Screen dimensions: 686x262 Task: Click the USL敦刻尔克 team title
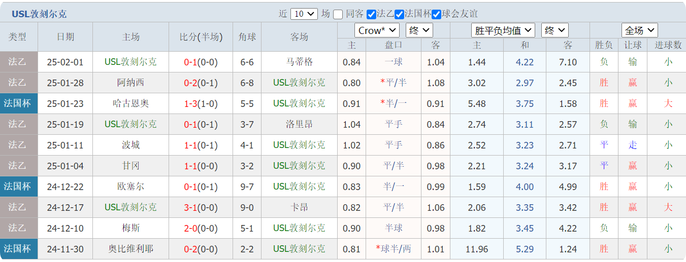39,14
